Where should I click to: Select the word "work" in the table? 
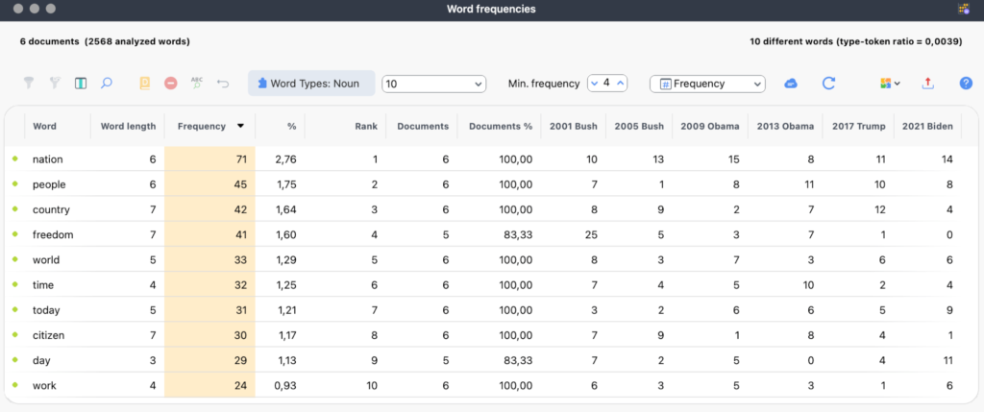[44, 386]
